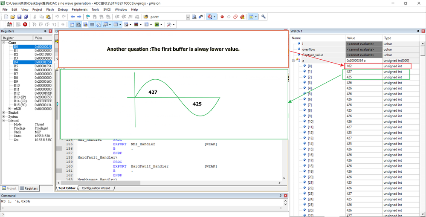Reset the CPU with RST icon
This screenshot has width=426, height=217.
(x=9, y=24)
